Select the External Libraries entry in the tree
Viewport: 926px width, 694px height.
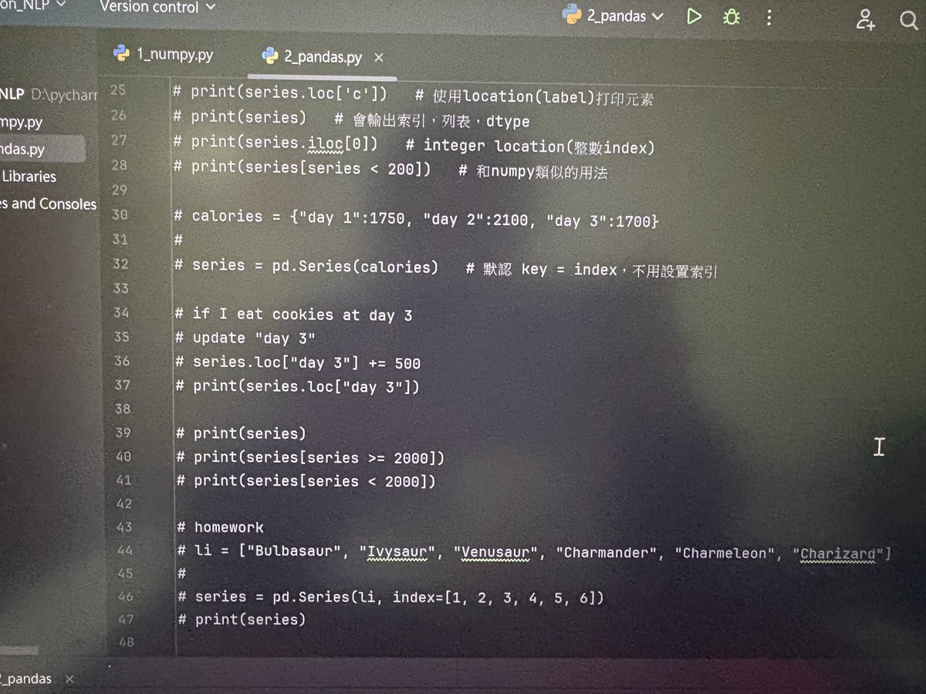pos(31,176)
